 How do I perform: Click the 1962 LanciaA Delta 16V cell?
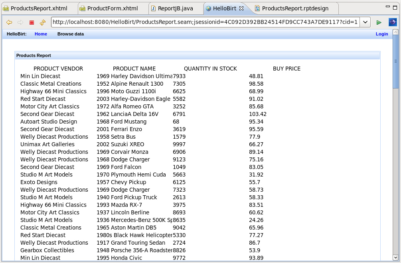(x=128, y=114)
